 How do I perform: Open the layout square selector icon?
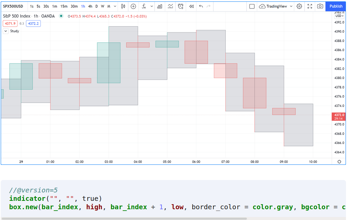pos(252,6)
